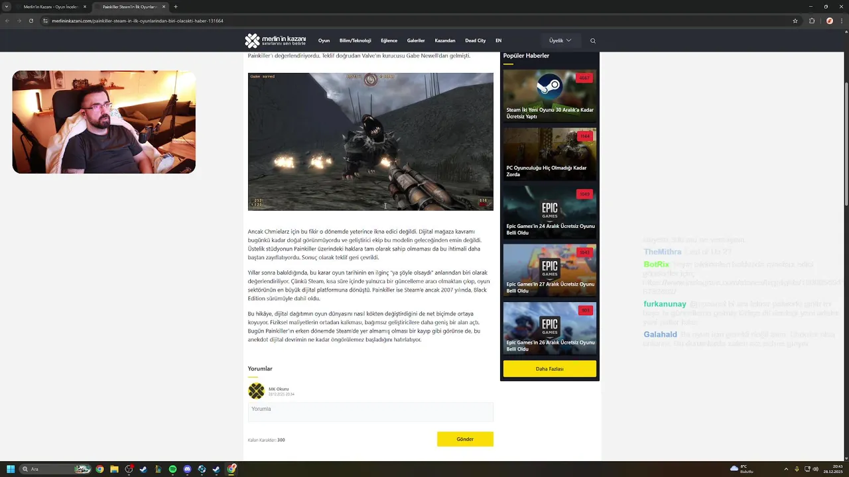This screenshot has width=849, height=477.
Task: Open League of Legends icon in taskbar
Action: (x=158, y=469)
